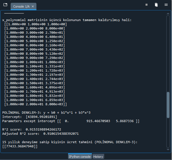The width and height of the screenshot is (172, 160).
Task: Click the scrollbar up arrow
Action: [x=168, y=14]
